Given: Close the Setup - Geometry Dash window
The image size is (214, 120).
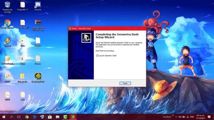Looking at the screenshot, I should pos(142,28).
